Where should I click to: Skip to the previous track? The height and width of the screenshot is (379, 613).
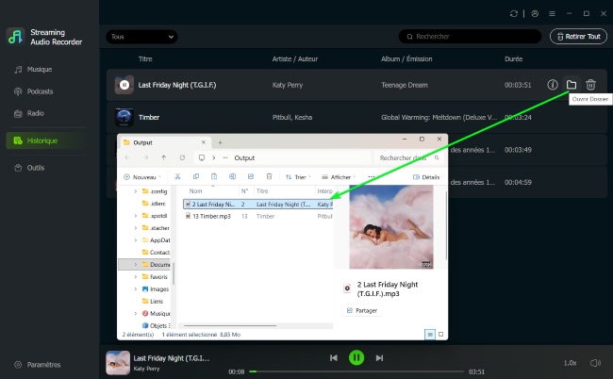334,357
